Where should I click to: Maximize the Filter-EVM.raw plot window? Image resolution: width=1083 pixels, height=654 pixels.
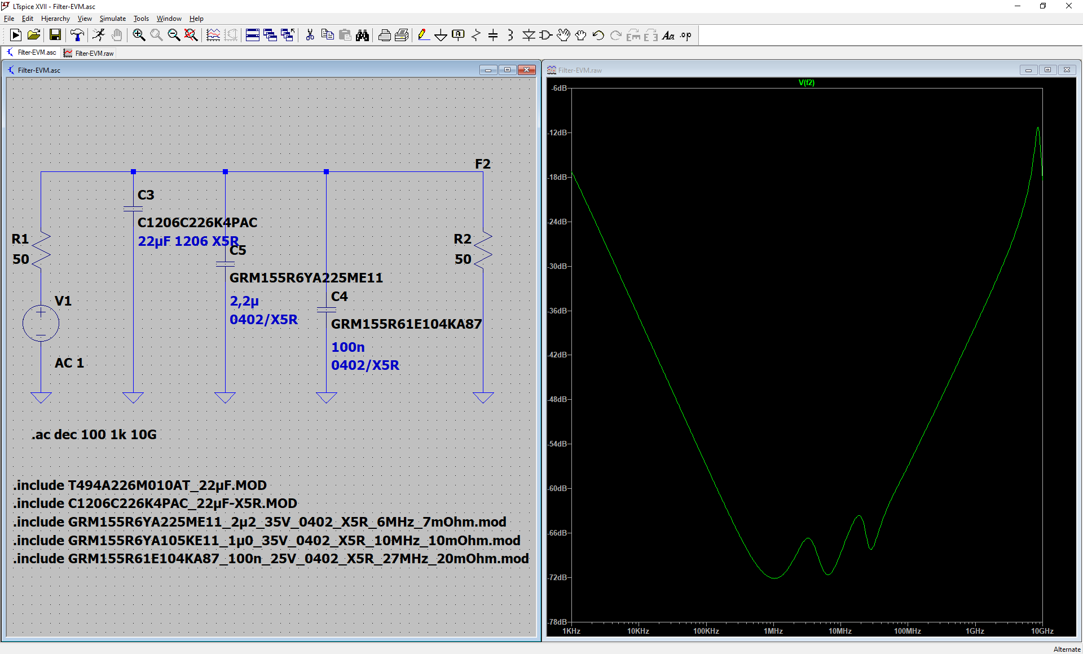tap(1047, 70)
